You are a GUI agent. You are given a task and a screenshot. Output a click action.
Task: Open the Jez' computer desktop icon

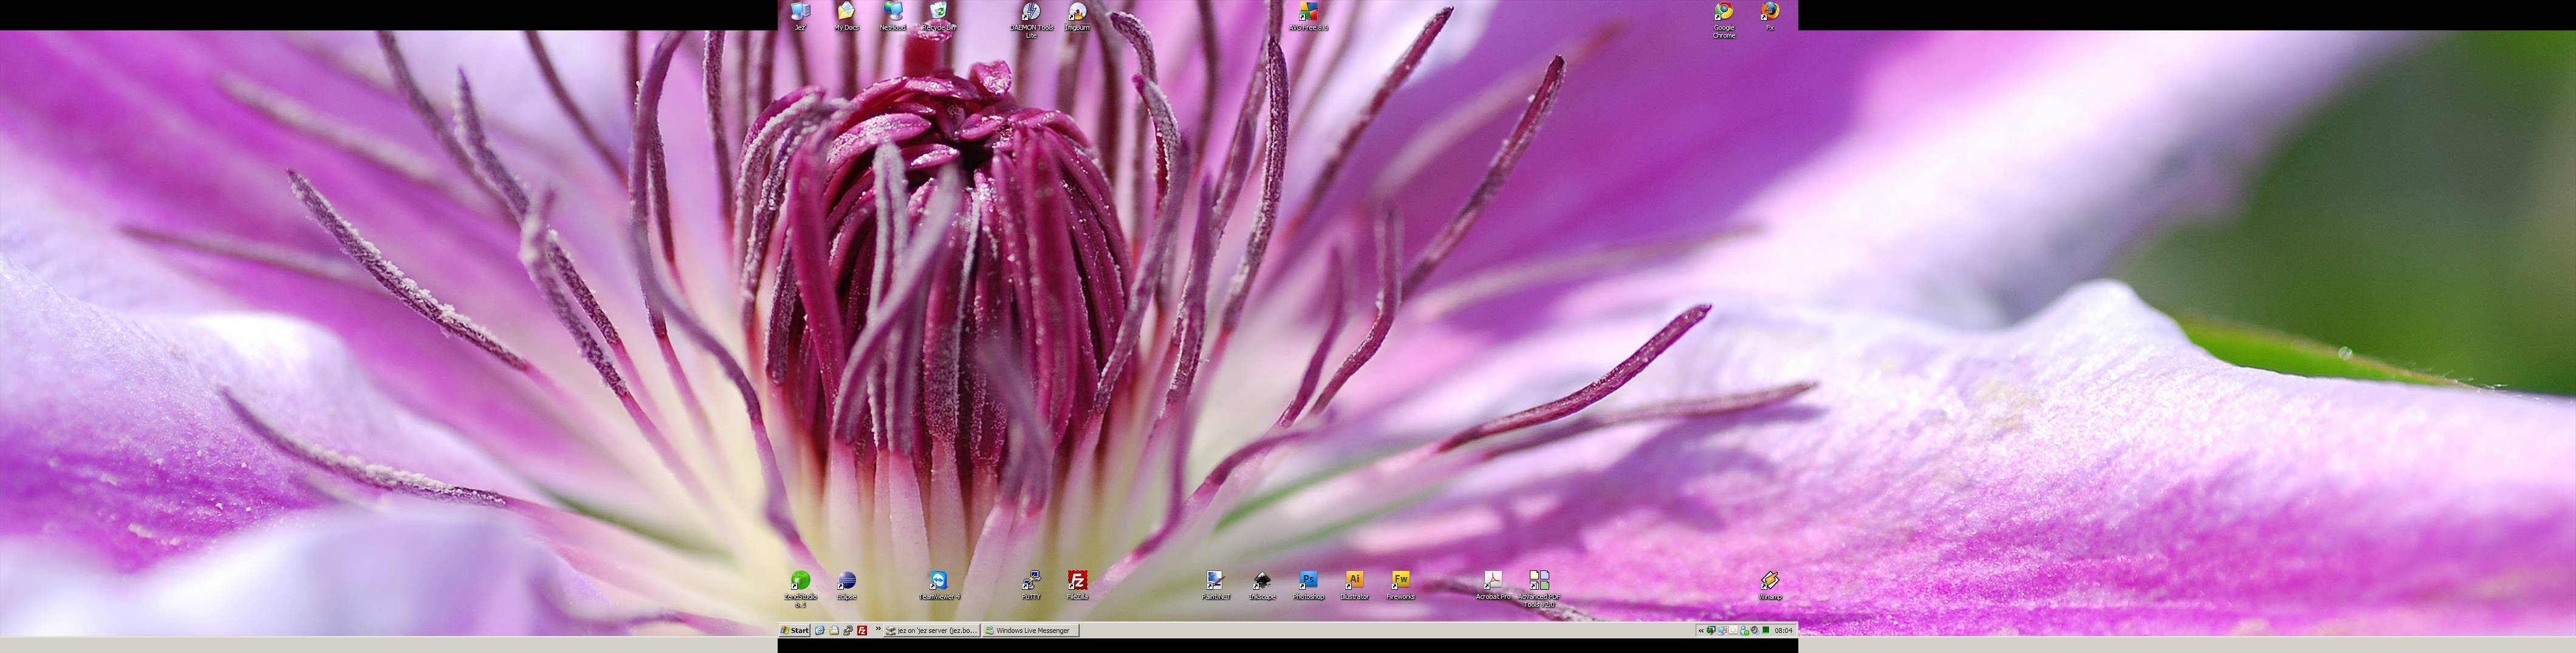800,16
